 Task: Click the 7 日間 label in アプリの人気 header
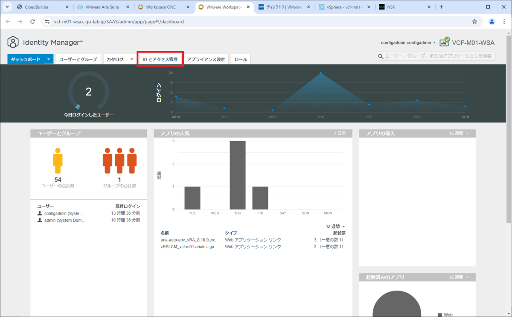tap(340, 134)
